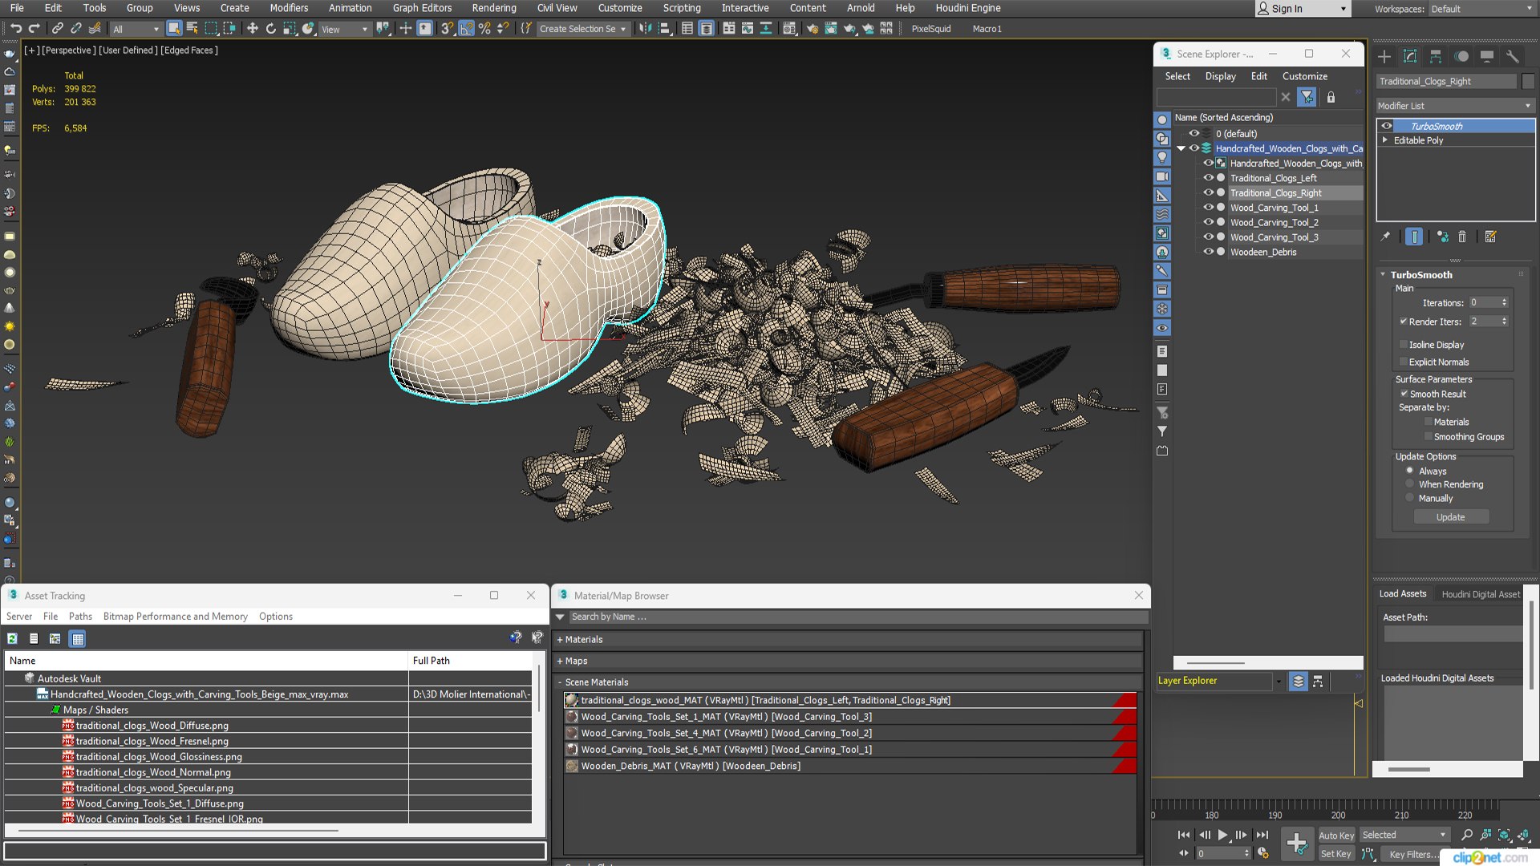Open the Create tab plus icon in command panel
This screenshot has height=866, width=1540.
pos(1384,56)
